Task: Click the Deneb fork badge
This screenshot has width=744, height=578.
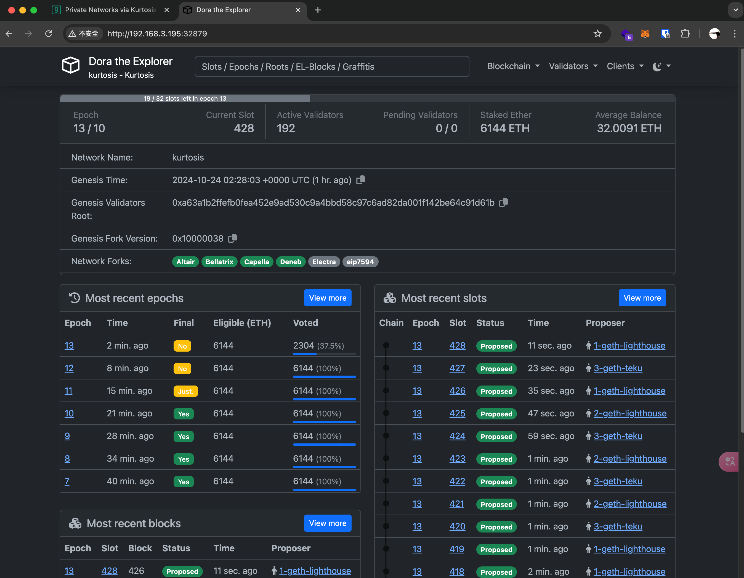Action: [x=291, y=262]
